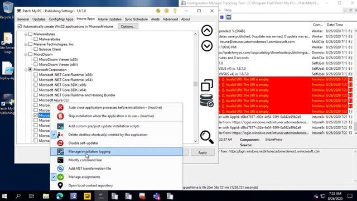Click the second smiley feedback icon
Viewport: 357px width, 201px height.
point(166,11)
